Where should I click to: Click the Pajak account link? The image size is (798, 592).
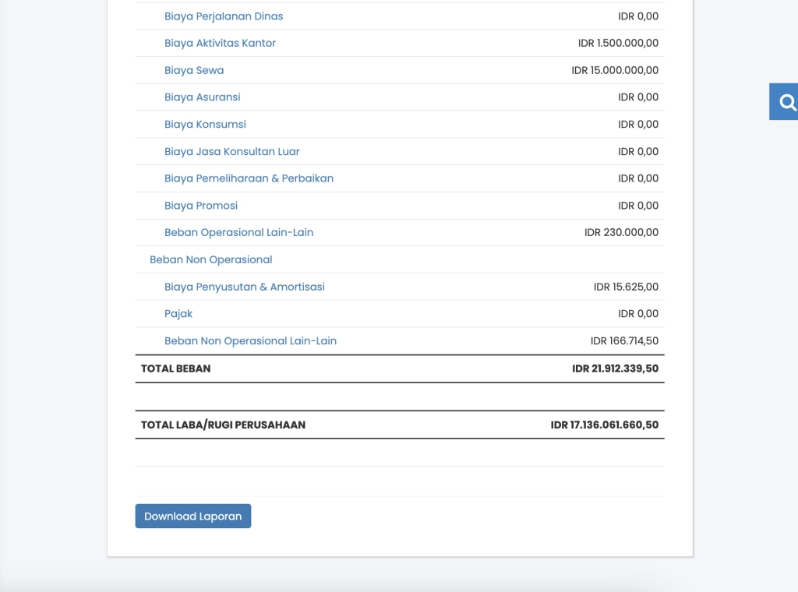(x=178, y=314)
